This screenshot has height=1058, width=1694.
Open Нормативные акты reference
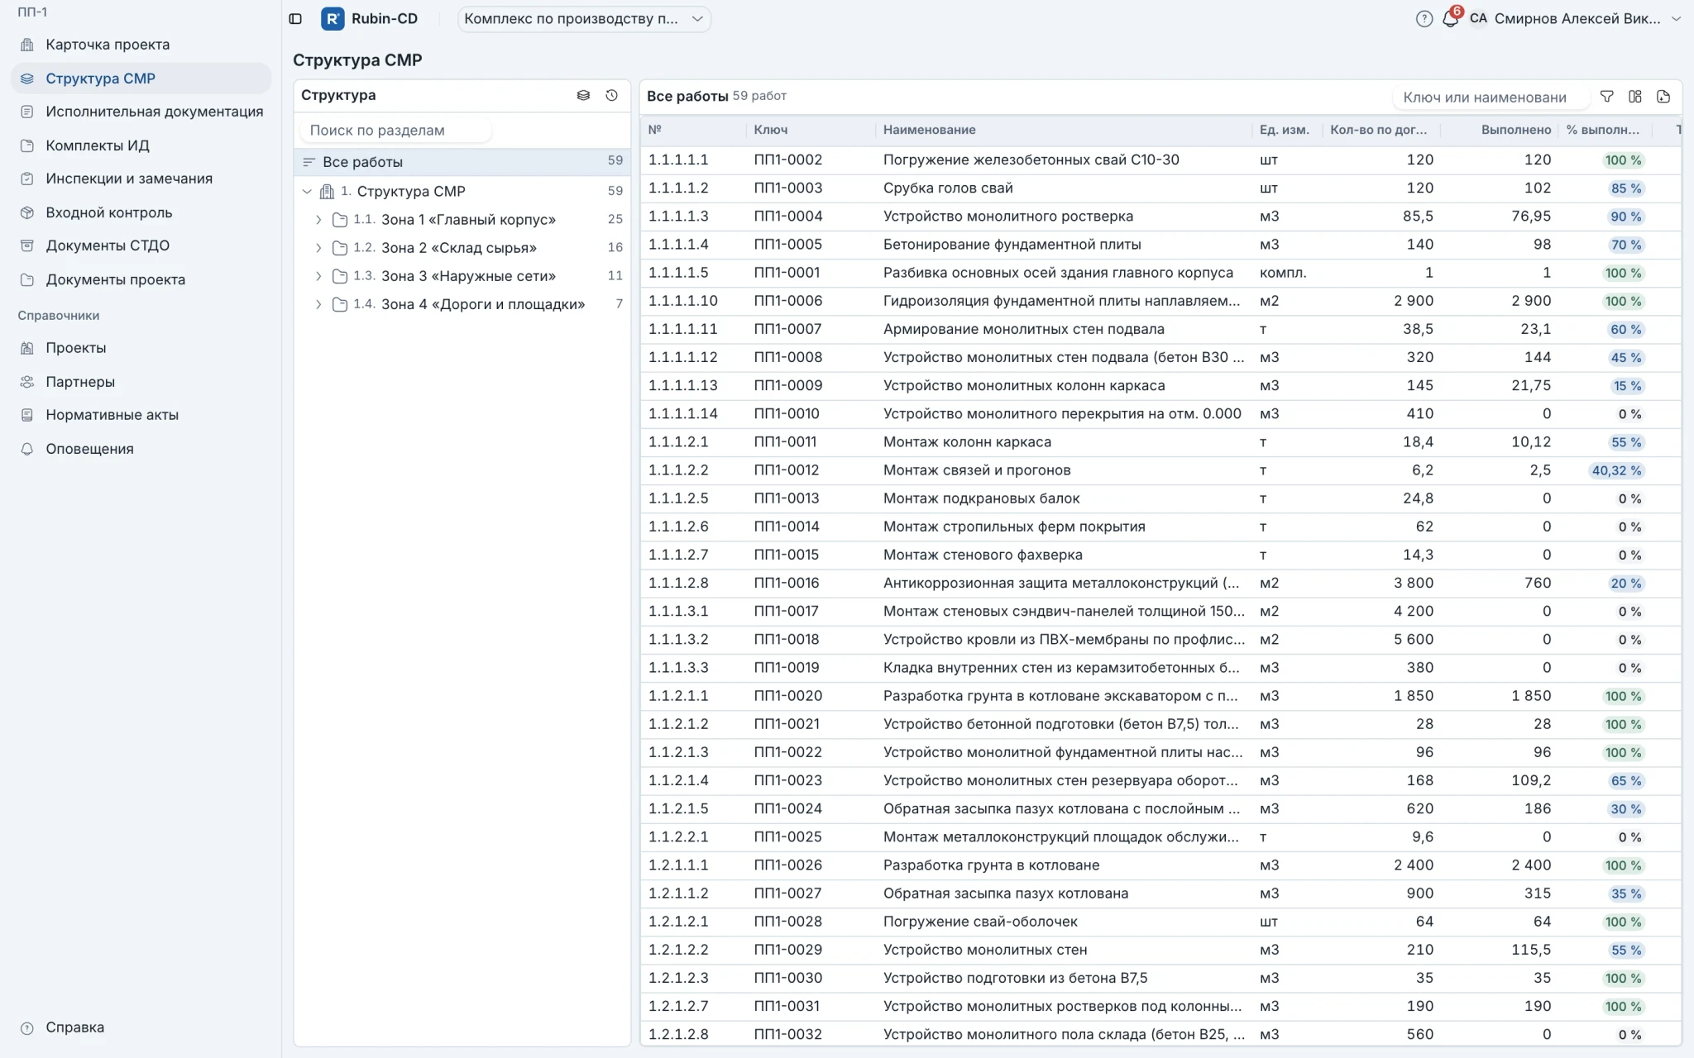click(x=141, y=415)
